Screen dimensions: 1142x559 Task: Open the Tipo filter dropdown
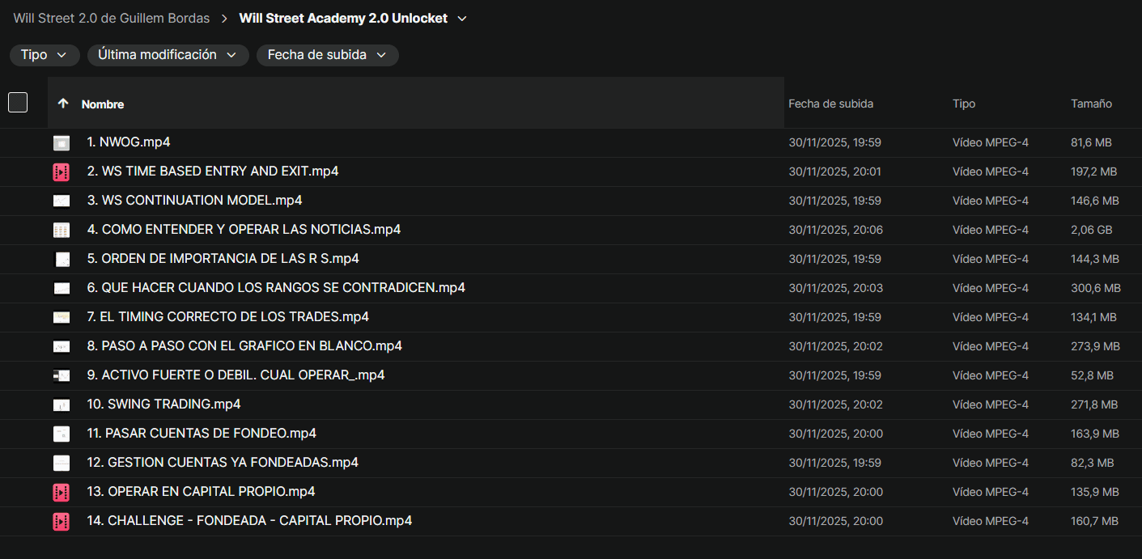(x=45, y=55)
